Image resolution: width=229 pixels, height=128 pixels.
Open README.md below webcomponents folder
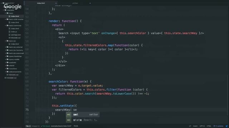click(14, 75)
